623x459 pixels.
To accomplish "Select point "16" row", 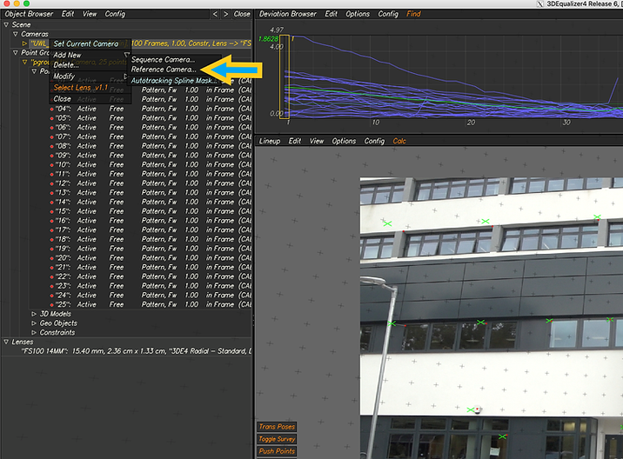I will tap(151, 221).
